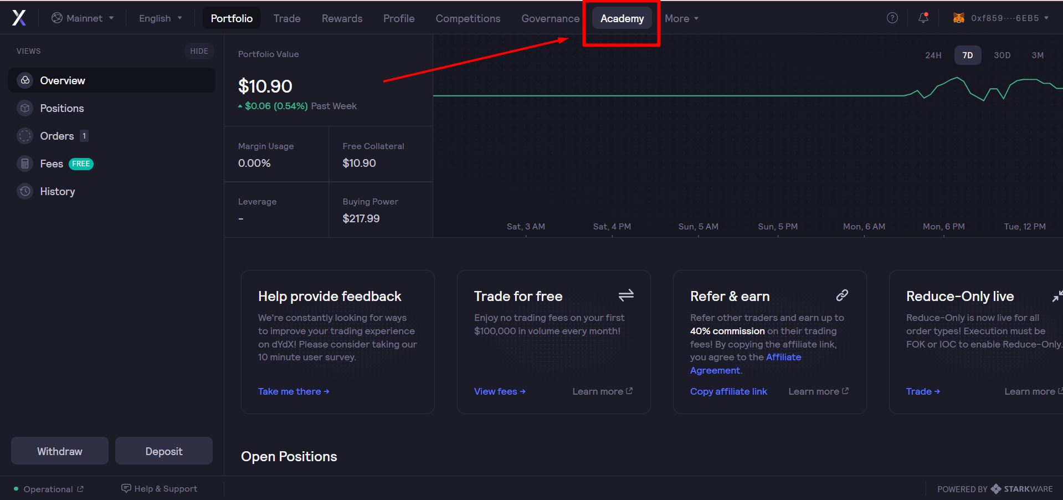Click Copy affiliate link

(728, 391)
